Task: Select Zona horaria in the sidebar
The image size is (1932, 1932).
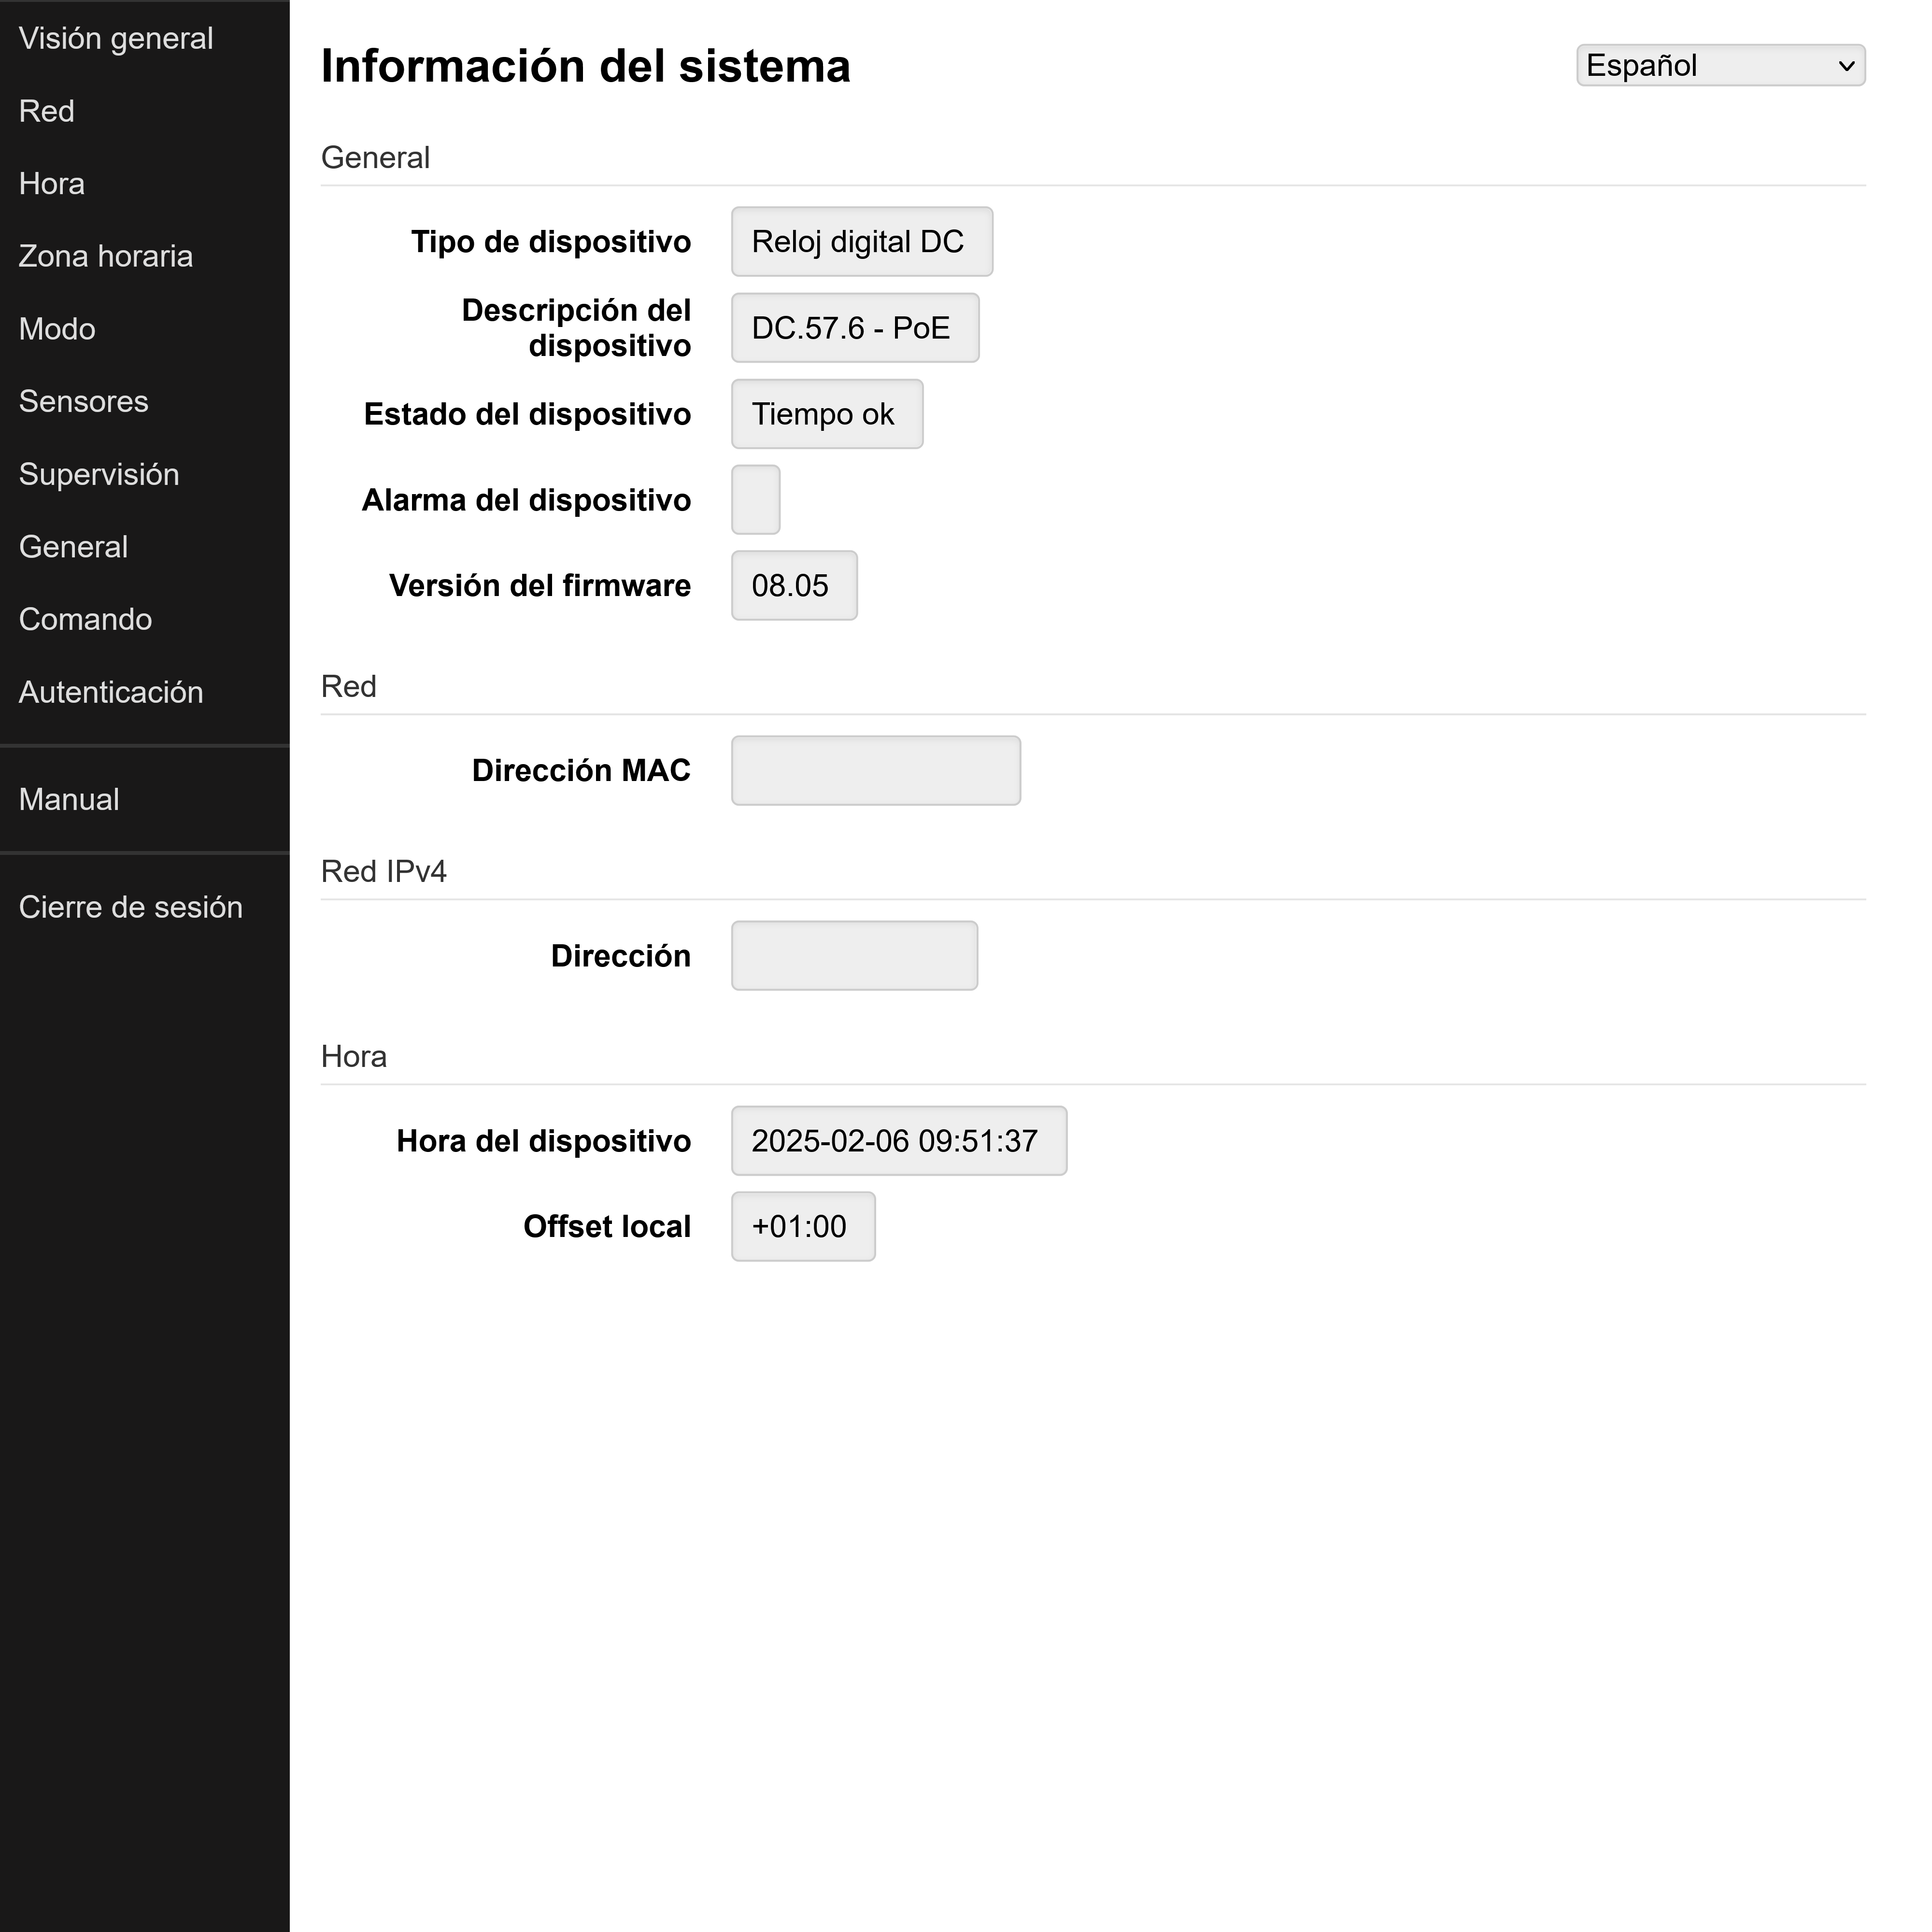Action: (105, 256)
